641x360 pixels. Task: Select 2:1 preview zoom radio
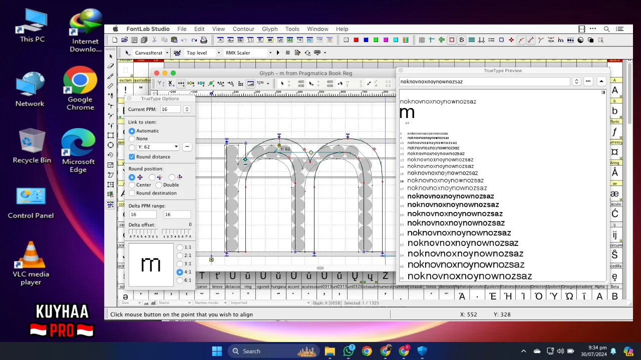(x=180, y=255)
